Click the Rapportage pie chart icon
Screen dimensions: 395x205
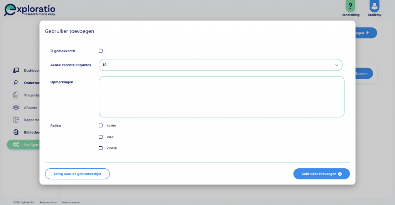pos(16,120)
